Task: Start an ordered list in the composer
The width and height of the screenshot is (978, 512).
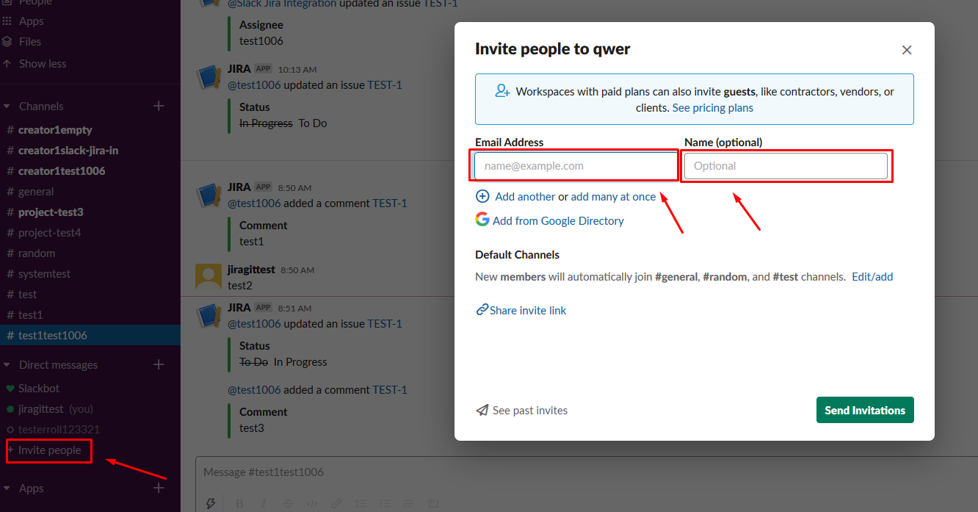Action: [x=361, y=504]
